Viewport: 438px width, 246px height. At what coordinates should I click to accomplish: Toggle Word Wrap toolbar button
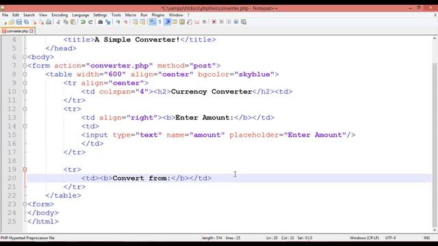[153, 22]
